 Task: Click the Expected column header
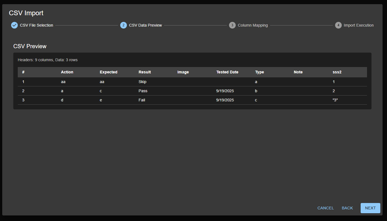pyautogui.click(x=109, y=72)
